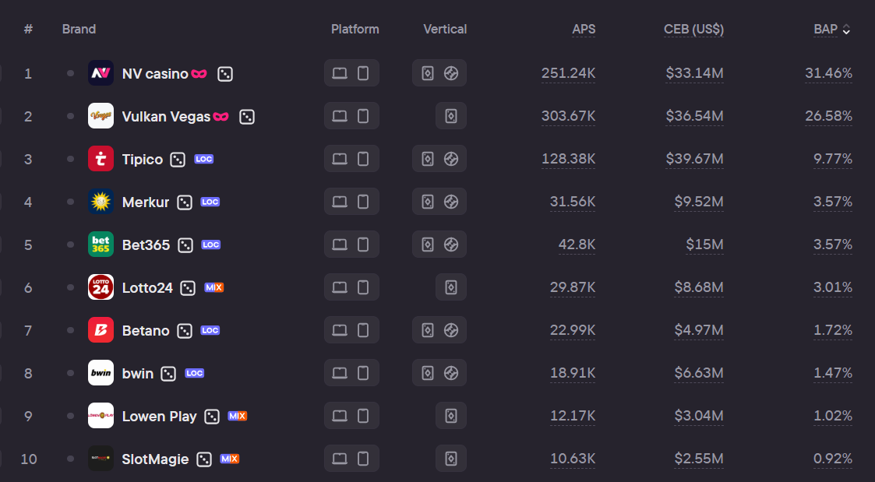Click the NV casino brand logo
Viewport: 875px width, 482px height.
(101, 73)
